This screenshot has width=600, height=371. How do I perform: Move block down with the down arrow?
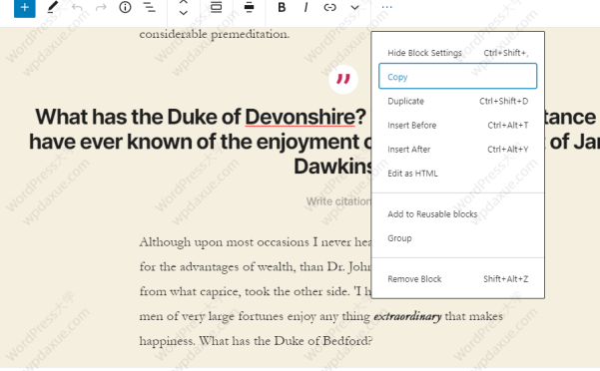click(x=184, y=13)
